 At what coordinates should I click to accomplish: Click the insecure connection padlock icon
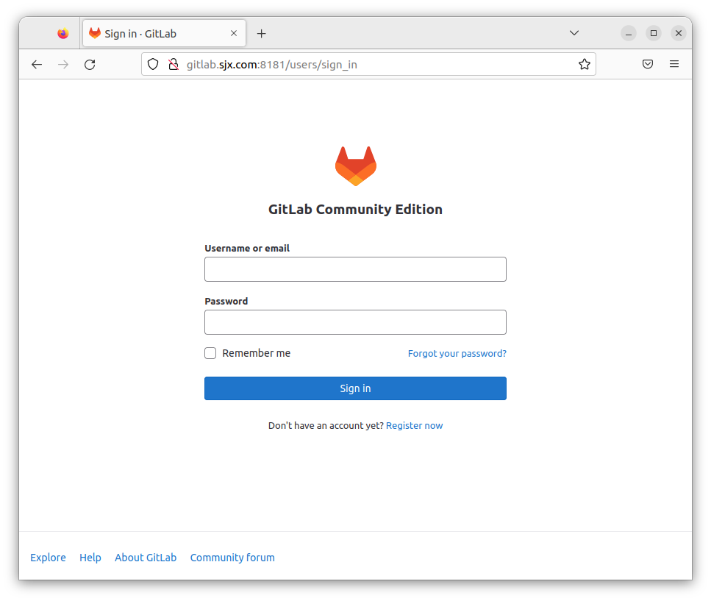[174, 65]
